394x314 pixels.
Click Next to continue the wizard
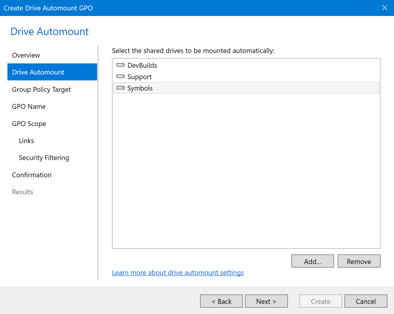tap(266, 301)
